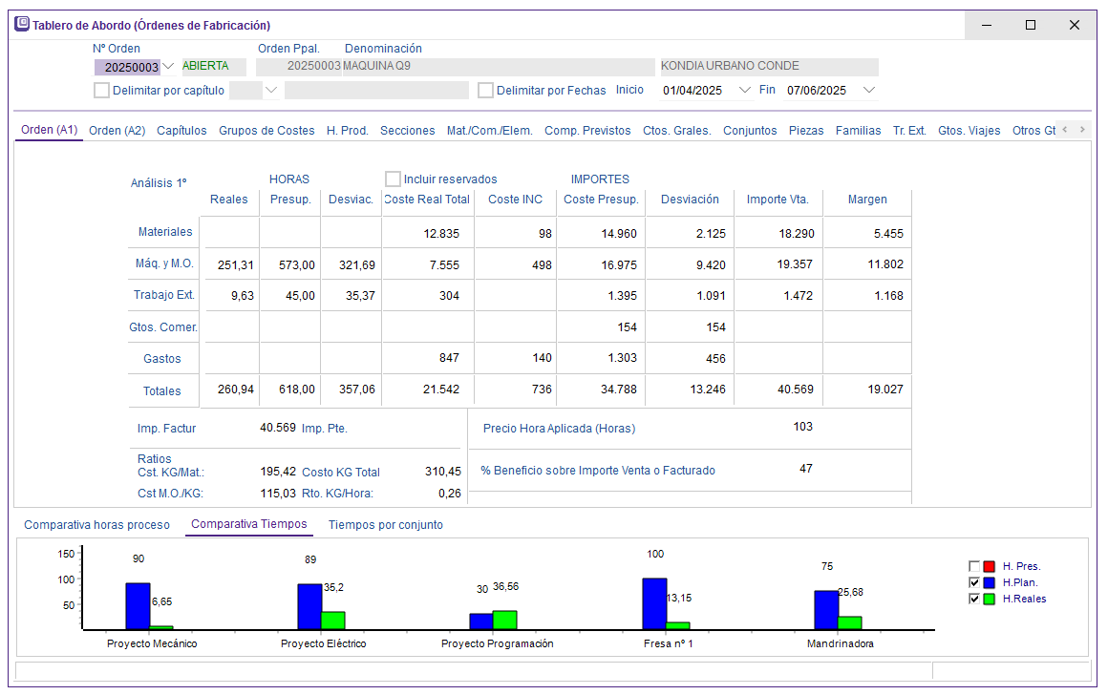Maximize the Tablero de Abordo window

coord(1031,25)
